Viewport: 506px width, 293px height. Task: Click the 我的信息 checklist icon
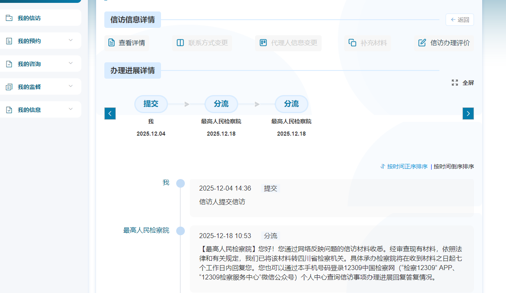pyautogui.click(x=9, y=110)
